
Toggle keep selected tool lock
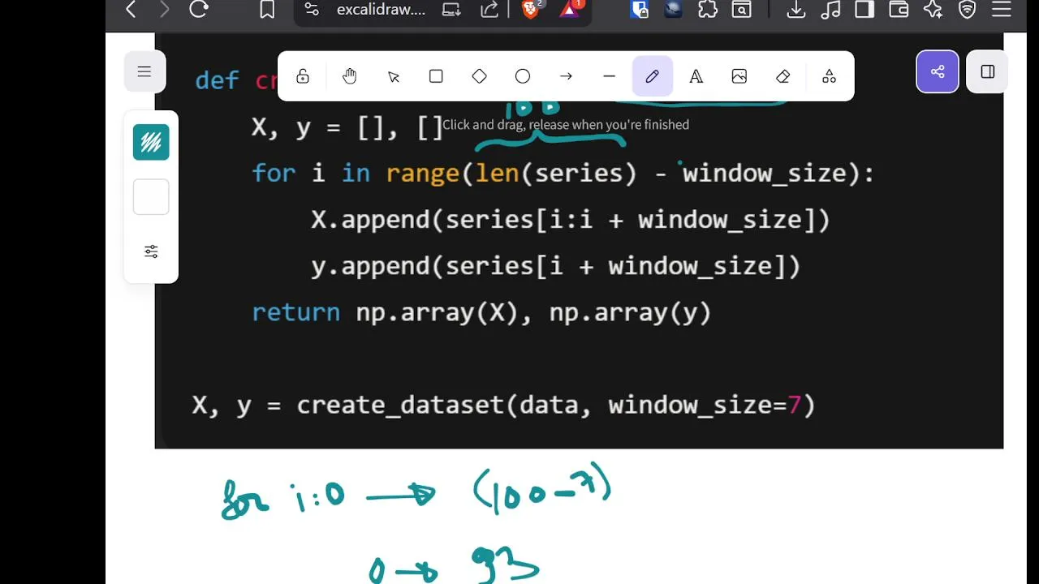(x=303, y=76)
